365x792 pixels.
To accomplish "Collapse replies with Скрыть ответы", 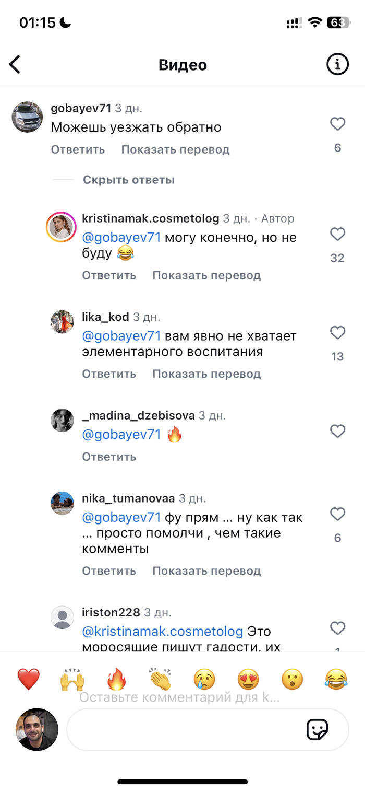I will [128, 180].
